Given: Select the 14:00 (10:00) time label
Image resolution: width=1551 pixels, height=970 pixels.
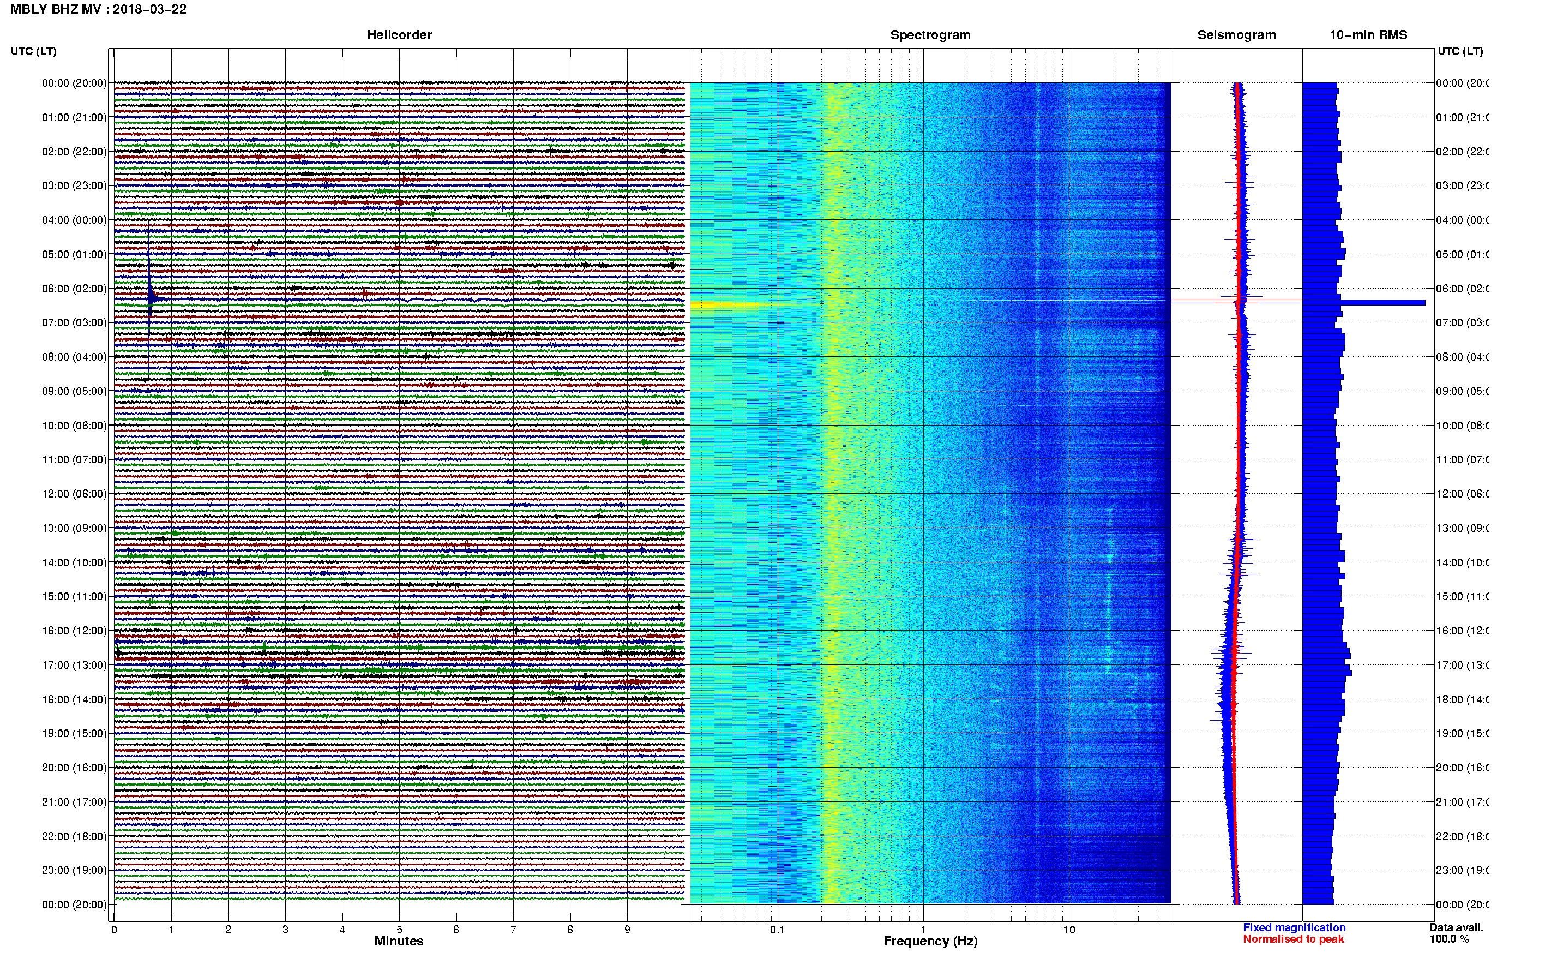Looking at the screenshot, I should (x=74, y=562).
